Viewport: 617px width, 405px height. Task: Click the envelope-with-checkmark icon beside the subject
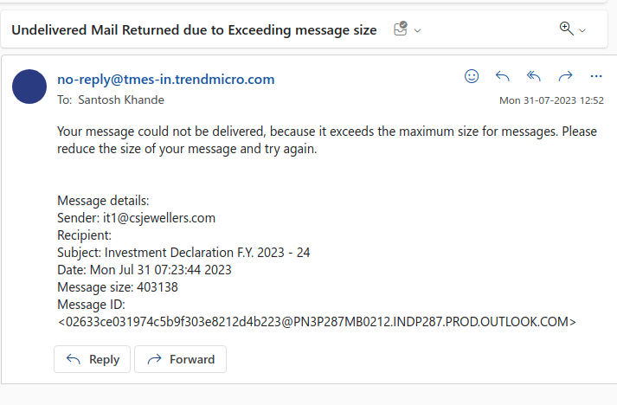(x=401, y=29)
